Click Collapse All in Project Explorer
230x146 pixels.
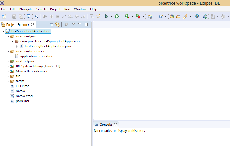click(51, 25)
